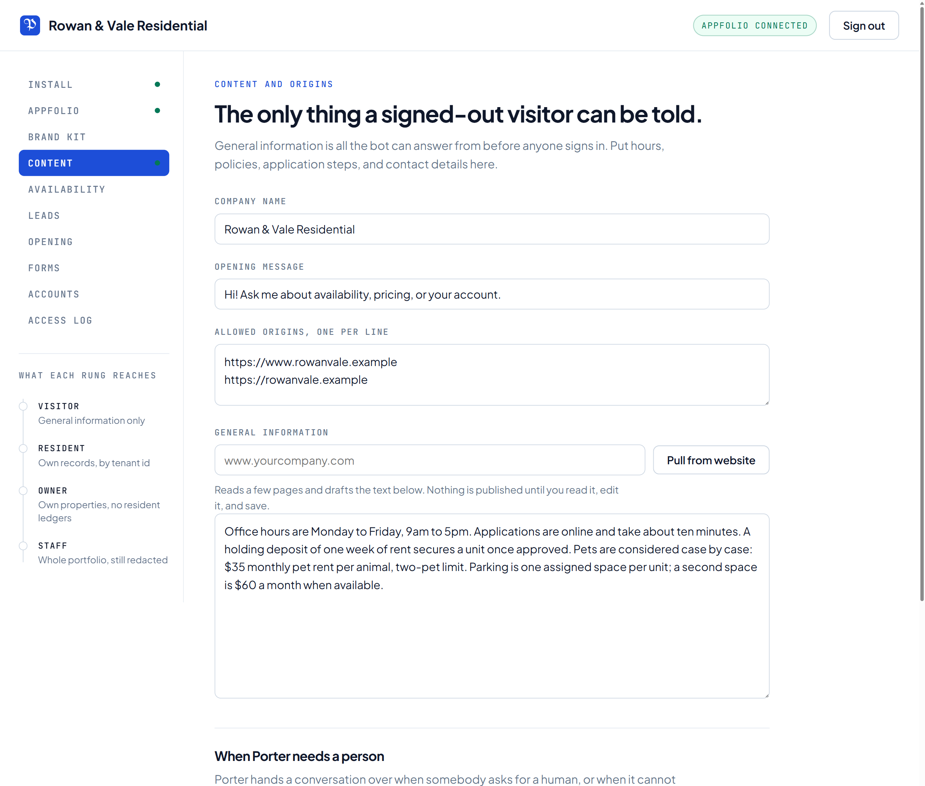Click the Sign out button
This screenshot has height=786, width=925.
click(863, 25)
